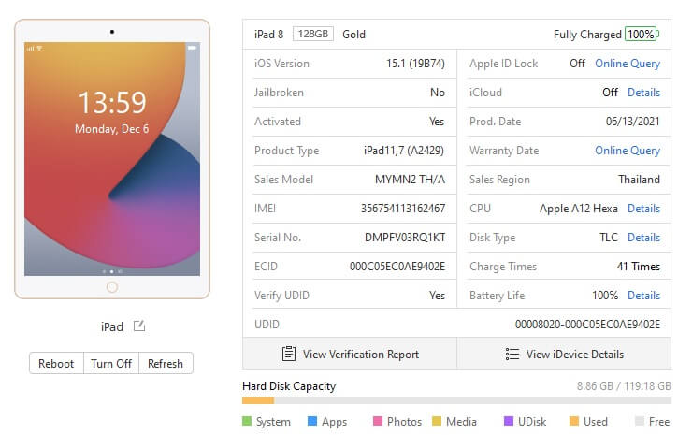Click the battery 100% indicator icon
The width and height of the screenshot is (678, 435).
pyautogui.click(x=642, y=35)
